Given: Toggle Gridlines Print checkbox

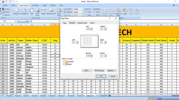Looking at the screenshot, I should click(86, 15).
